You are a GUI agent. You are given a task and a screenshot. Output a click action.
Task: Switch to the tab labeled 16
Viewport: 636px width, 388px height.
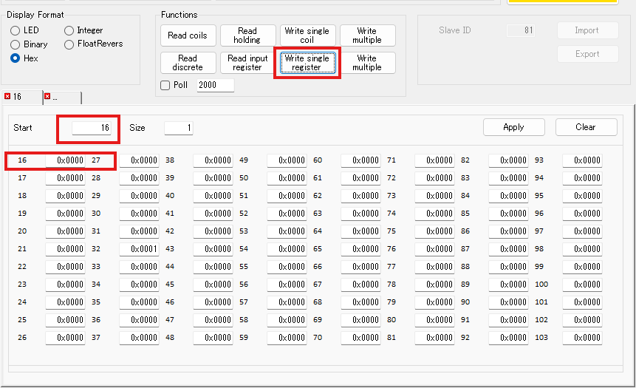(x=22, y=97)
